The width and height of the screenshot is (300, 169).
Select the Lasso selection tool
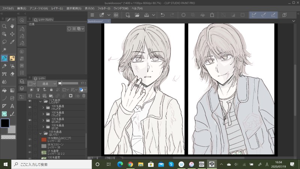pyautogui.click(x=4, y=42)
